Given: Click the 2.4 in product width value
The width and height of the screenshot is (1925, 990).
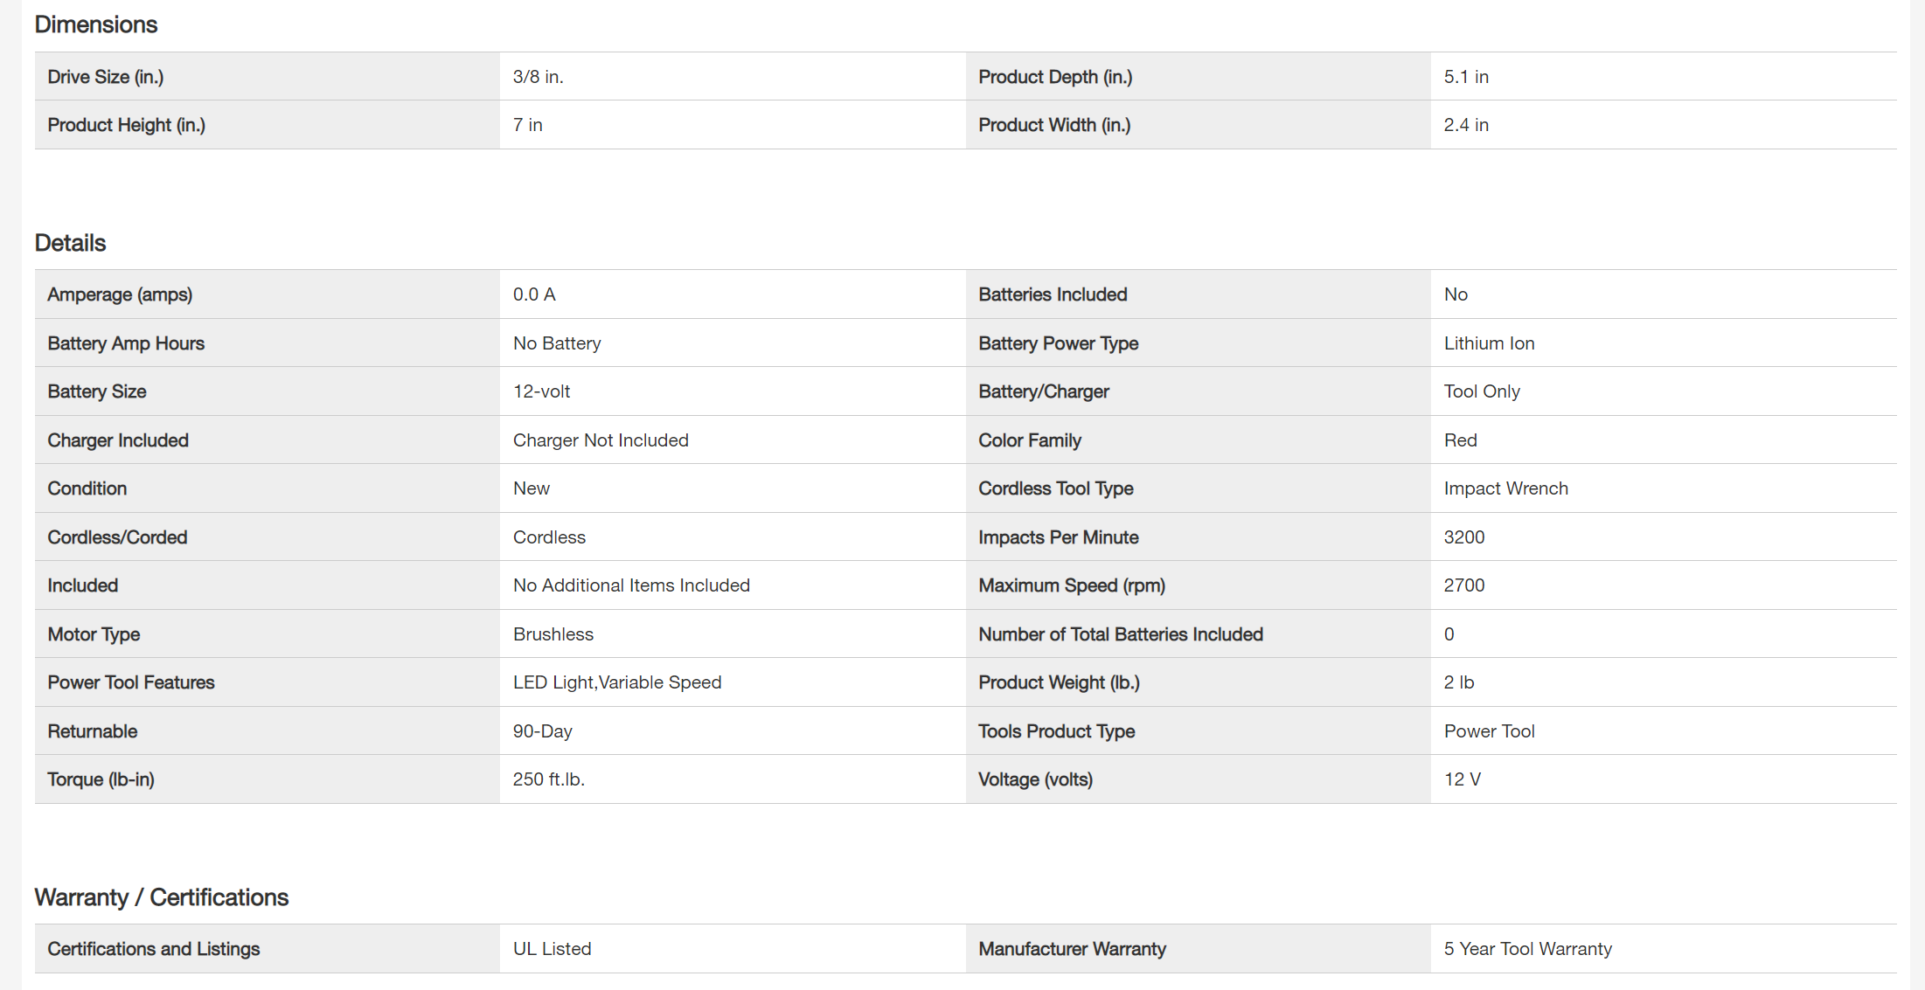Looking at the screenshot, I should point(1466,125).
